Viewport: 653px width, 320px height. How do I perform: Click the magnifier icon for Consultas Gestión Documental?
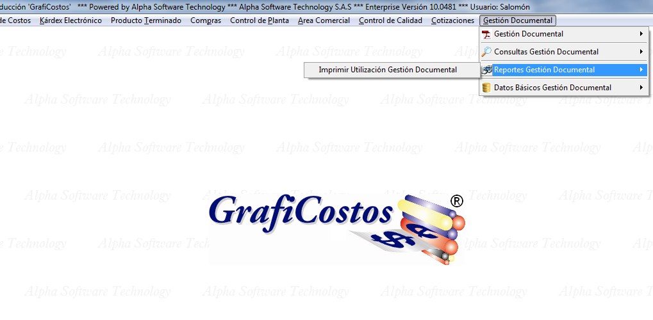click(486, 52)
